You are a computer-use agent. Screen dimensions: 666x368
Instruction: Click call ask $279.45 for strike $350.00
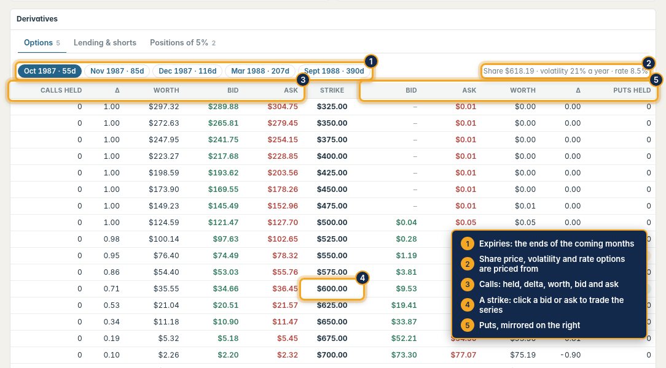click(x=283, y=123)
